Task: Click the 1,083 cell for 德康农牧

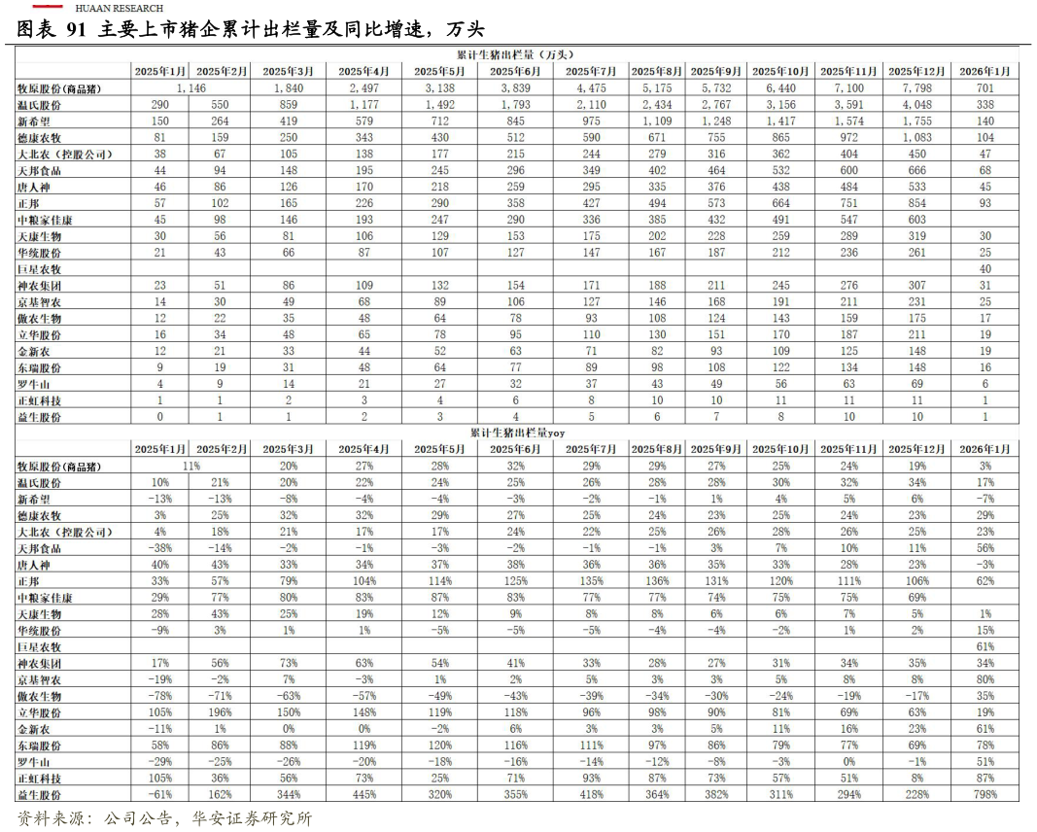Action: click(914, 137)
